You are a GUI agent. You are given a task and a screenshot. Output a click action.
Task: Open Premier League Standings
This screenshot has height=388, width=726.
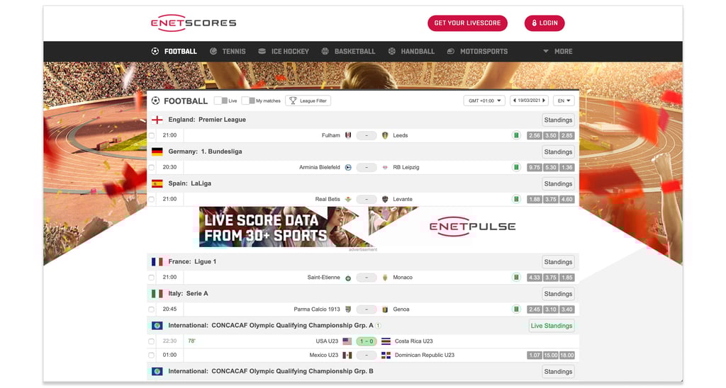(558, 120)
